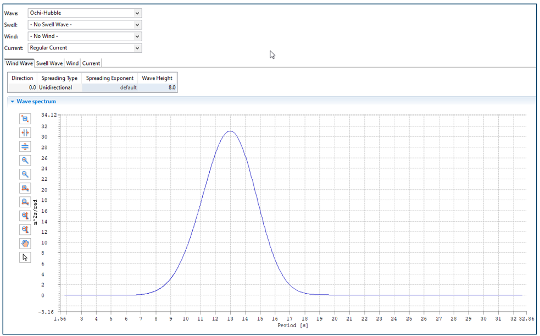Select the vertical axis auto-scale icon
This screenshot has width=540, height=336.
[x=25, y=146]
